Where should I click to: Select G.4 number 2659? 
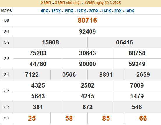tap(143, 75)
